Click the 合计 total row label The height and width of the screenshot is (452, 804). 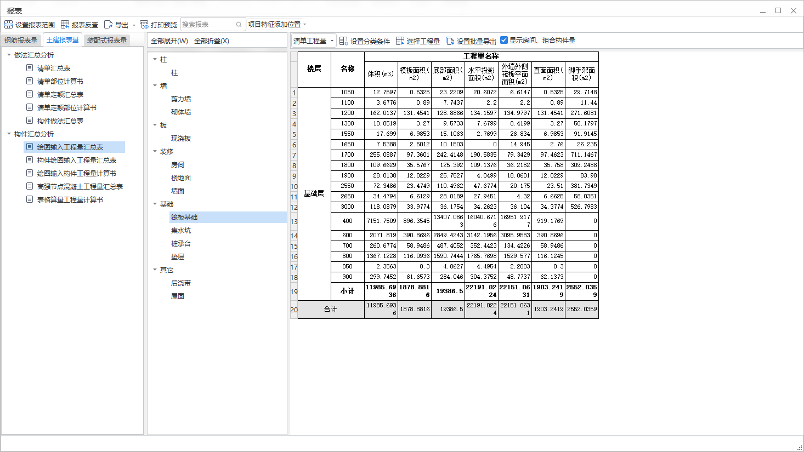click(331, 309)
